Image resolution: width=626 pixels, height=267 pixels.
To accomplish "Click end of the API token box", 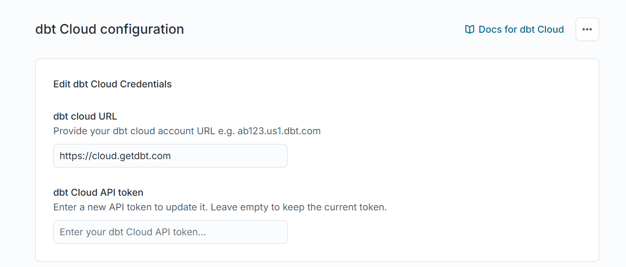I will tap(278, 232).
